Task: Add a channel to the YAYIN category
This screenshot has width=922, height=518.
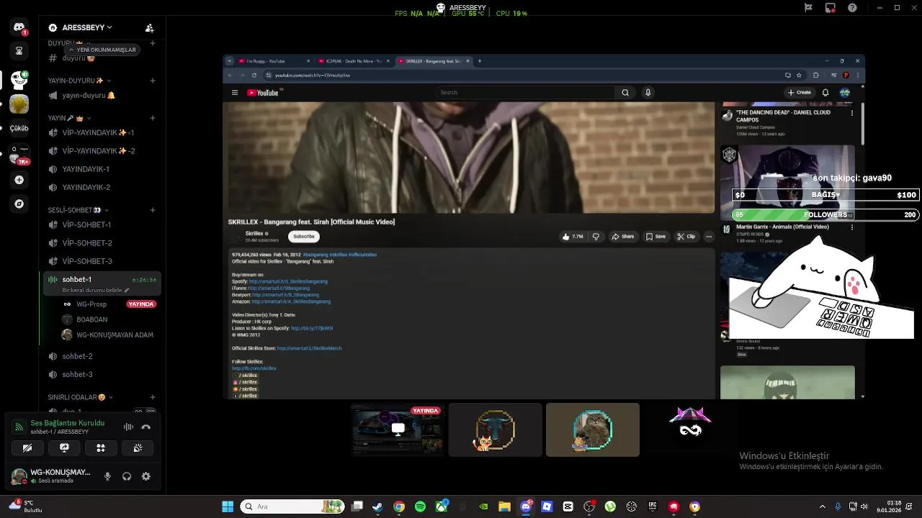Action: pos(152,118)
